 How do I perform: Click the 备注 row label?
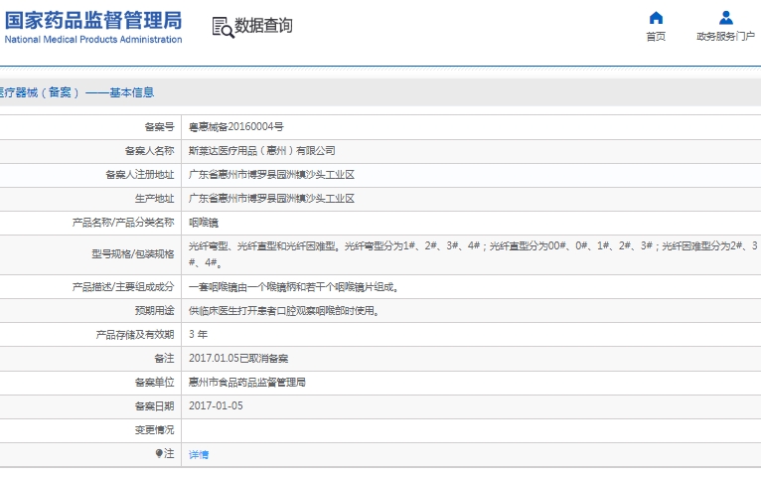[164, 358]
